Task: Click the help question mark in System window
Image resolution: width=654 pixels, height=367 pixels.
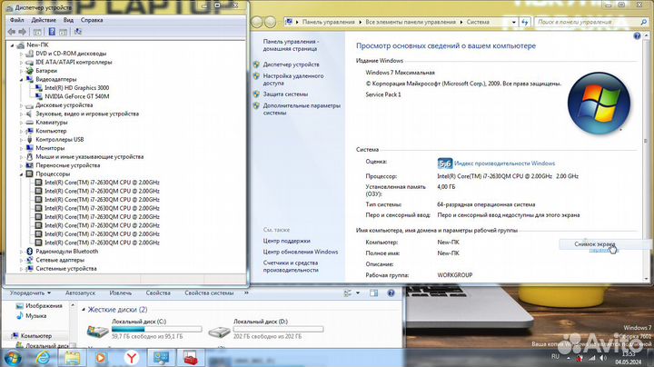Action: pyautogui.click(x=637, y=36)
